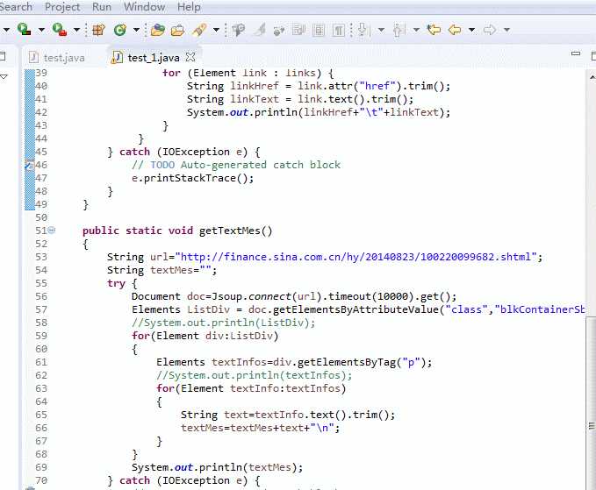Open the Back history dropdown arrow
The height and width of the screenshot is (490, 596).
[471, 30]
